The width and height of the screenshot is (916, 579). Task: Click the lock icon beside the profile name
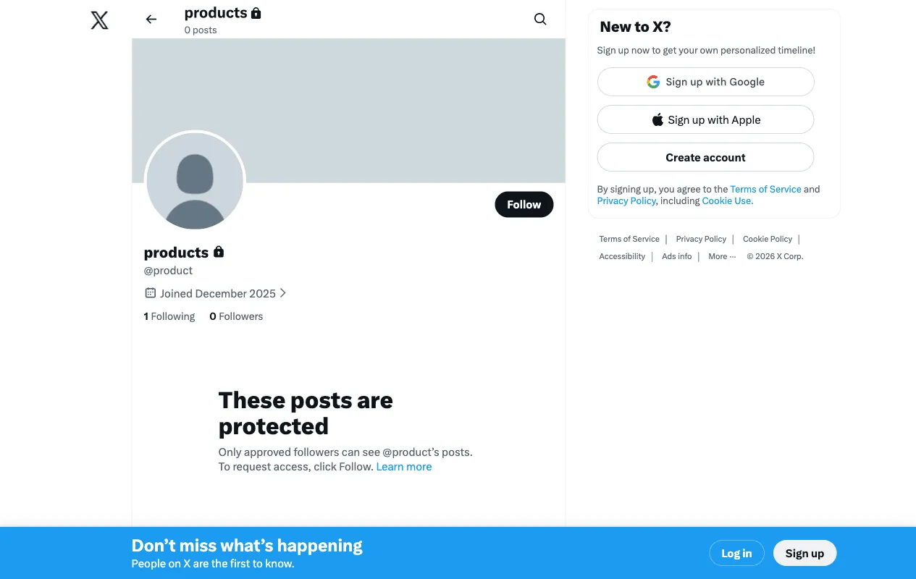point(219,252)
